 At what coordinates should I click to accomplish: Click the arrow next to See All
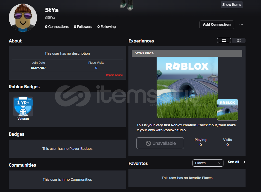coord(244,162)
